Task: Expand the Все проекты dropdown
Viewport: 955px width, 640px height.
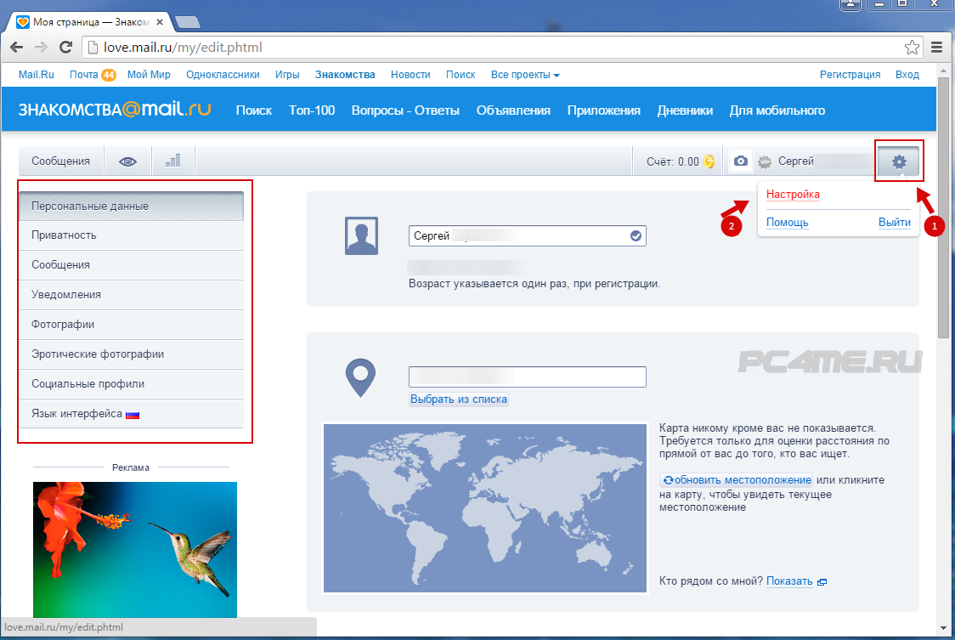Action: [x=525, y=74]
